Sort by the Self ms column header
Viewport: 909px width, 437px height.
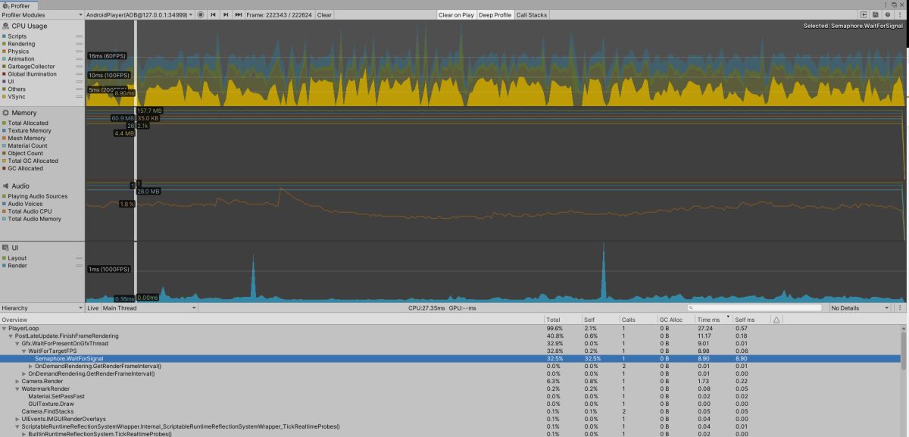(752, 320)
